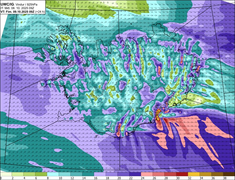Click the '(+24 h)' forecast offset text
This screenshot has height=180, width=235.
(x=40, y=12)
